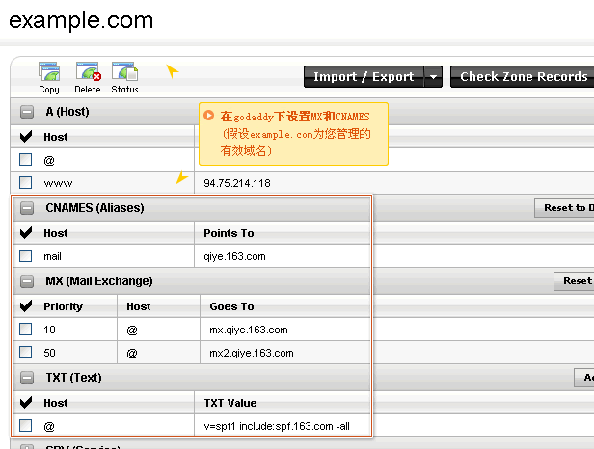
Task: Click the mail host name in CNAMES
Action: 52,256
